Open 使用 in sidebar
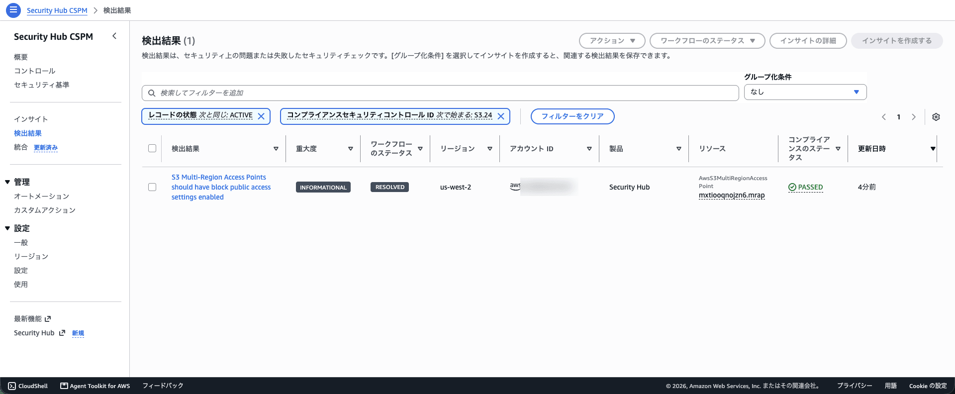The image size is (955, 394). click(x=21, y=284)
